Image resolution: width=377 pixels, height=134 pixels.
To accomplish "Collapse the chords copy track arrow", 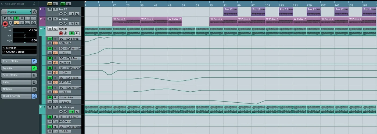I will [x=41, y=107].
